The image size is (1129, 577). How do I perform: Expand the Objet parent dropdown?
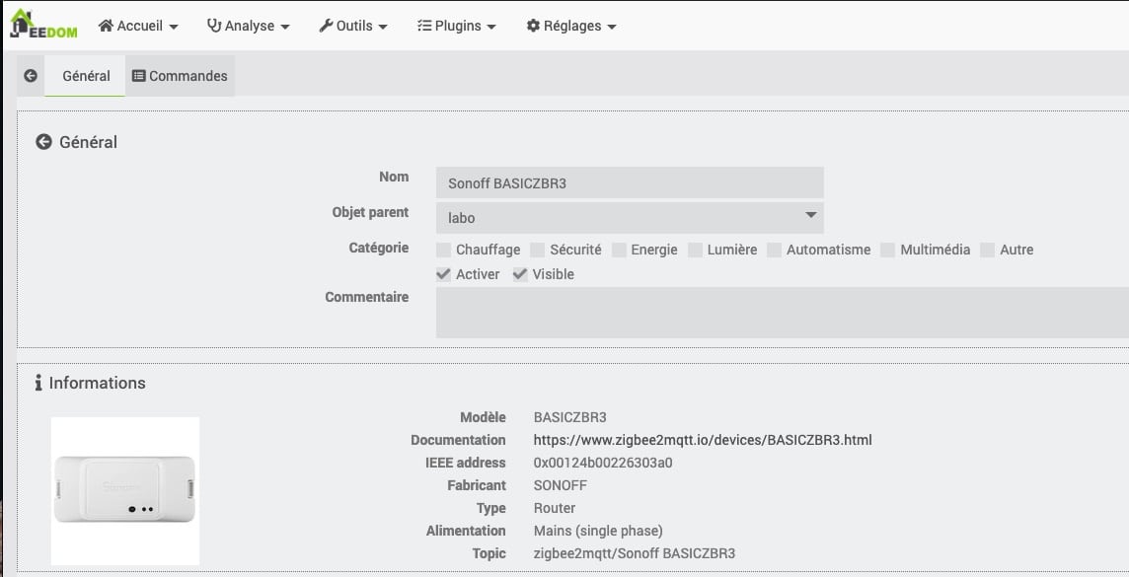click(x=629, y=217)
